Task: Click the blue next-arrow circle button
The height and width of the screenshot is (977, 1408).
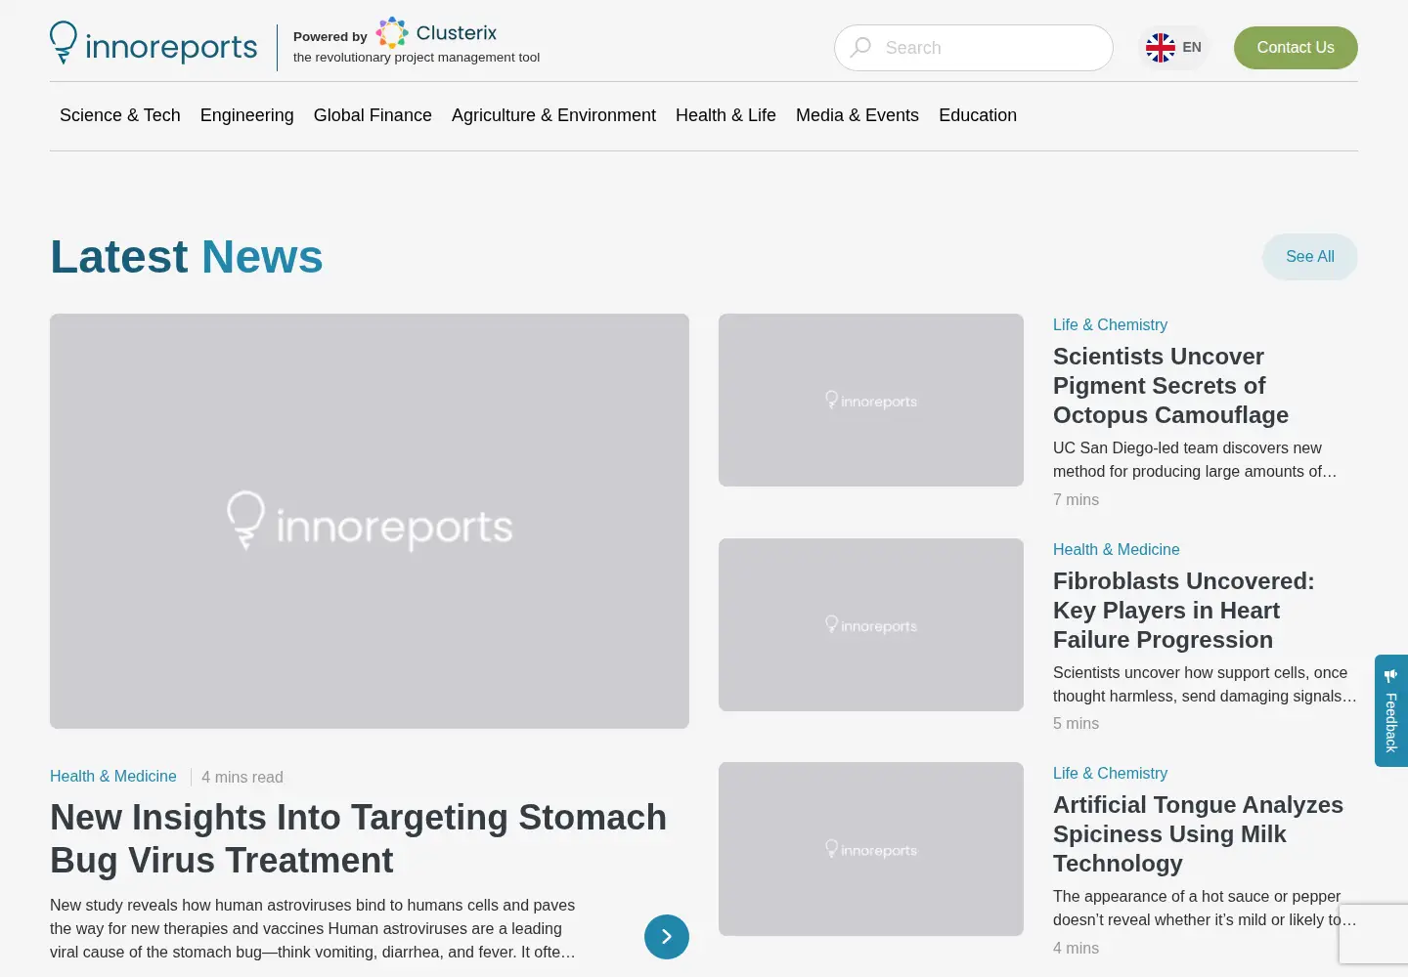Action: [667, 937]
